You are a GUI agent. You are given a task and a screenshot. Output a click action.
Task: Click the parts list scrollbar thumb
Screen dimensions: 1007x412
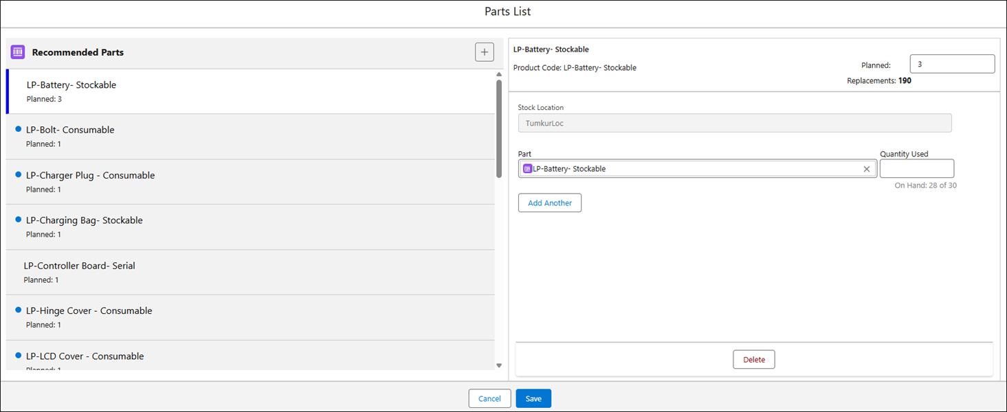tap(499, 129)
